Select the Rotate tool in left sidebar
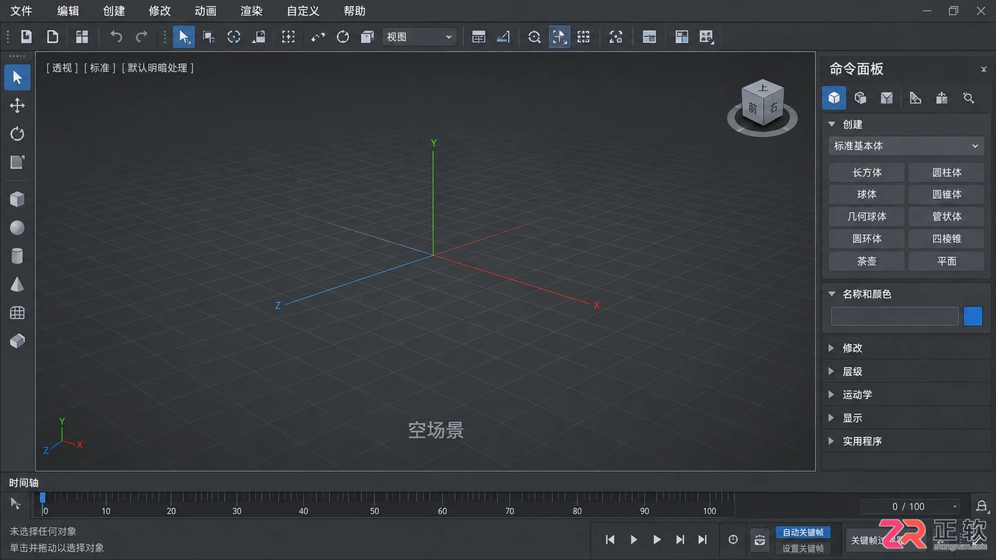996x560 pixels. [17, 133]
